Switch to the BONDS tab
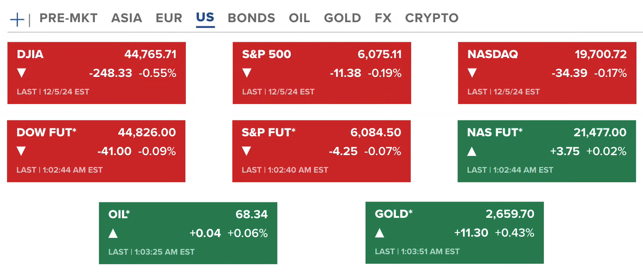Image resolution: width=643 pixels, height=273 pixels. 251,18
